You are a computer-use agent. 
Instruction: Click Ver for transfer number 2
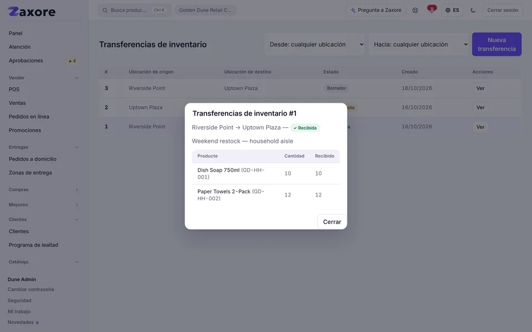click(x=480, y=107)
